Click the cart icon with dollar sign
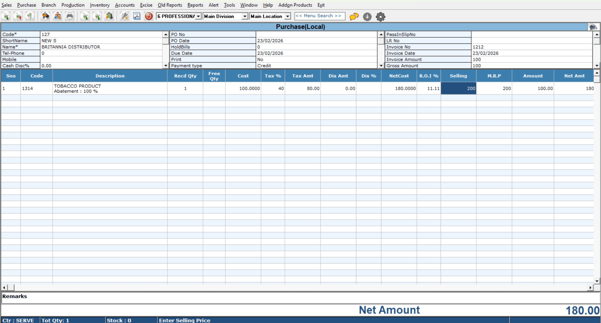 click(30, 16)
